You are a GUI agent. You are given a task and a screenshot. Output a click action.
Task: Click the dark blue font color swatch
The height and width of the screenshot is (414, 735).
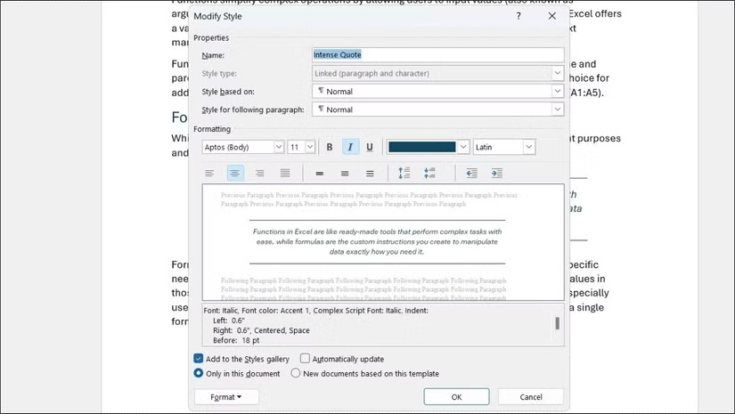[422, 147]
